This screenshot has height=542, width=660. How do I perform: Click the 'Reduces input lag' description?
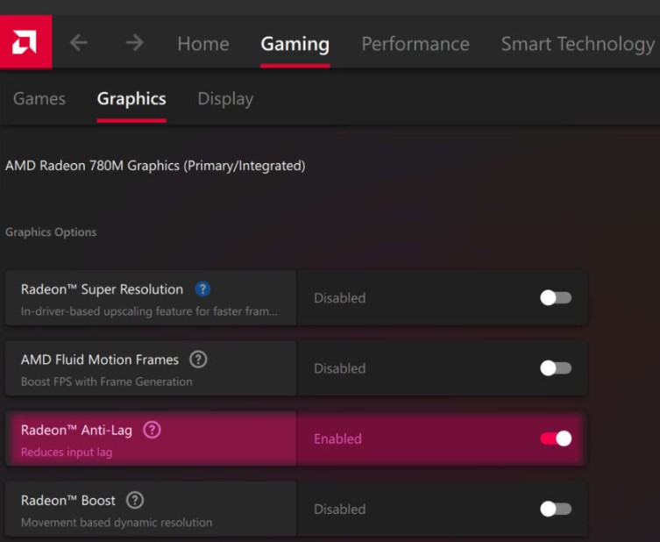pyautogui.click(x=67, y=453)
